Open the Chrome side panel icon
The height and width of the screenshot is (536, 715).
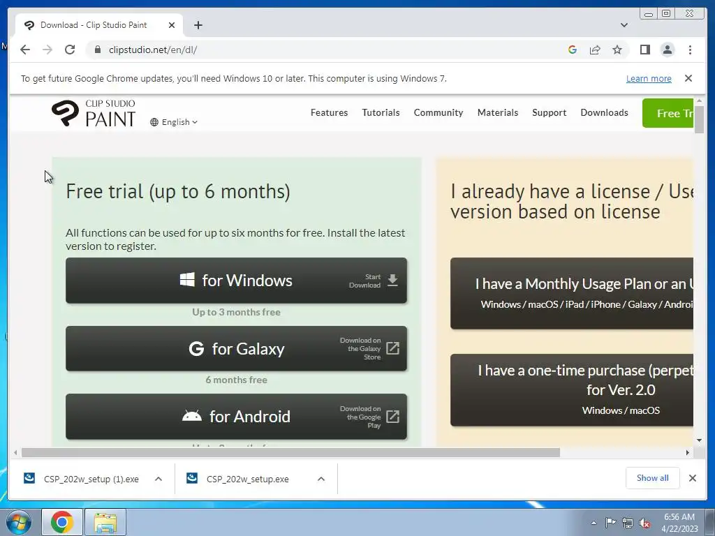(644, 50)
